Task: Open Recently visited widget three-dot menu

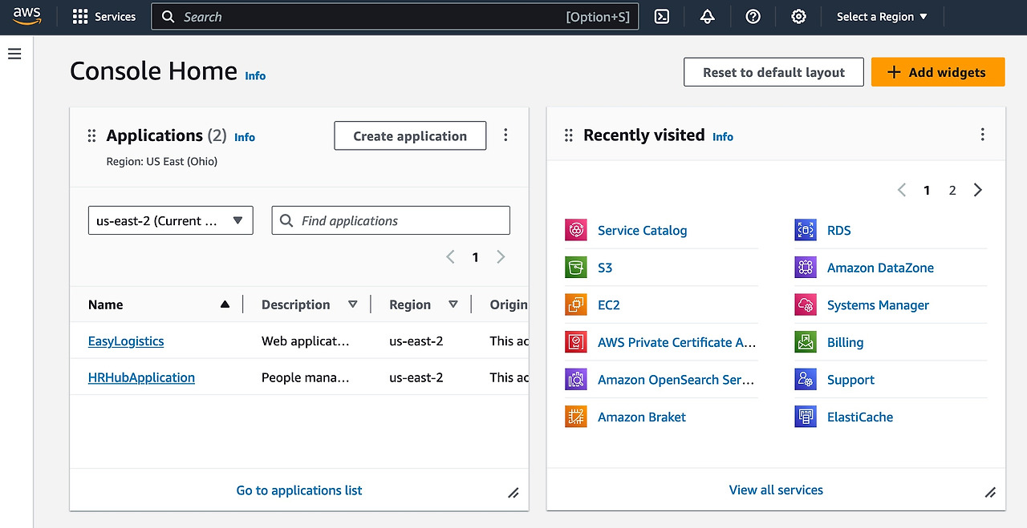Action: (x=982, y=135)
